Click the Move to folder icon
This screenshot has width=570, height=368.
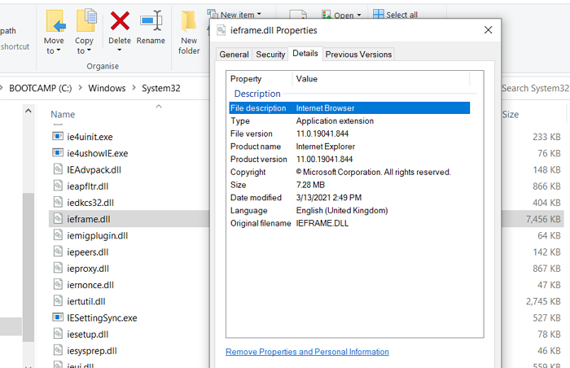[x=55, y=21]
